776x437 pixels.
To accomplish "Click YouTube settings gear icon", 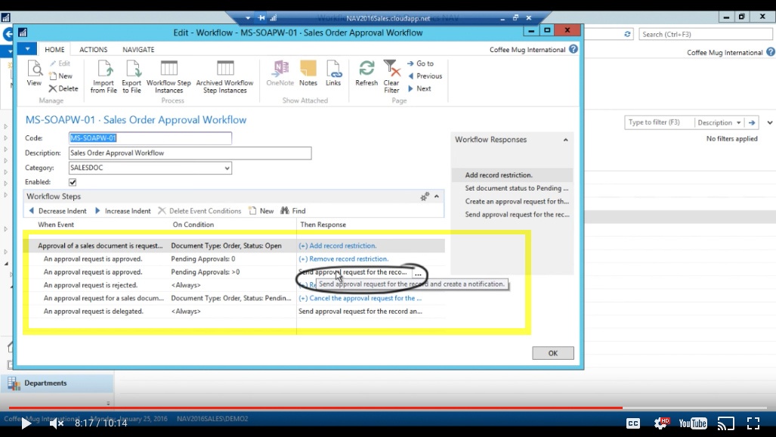I will click(661, 423).
